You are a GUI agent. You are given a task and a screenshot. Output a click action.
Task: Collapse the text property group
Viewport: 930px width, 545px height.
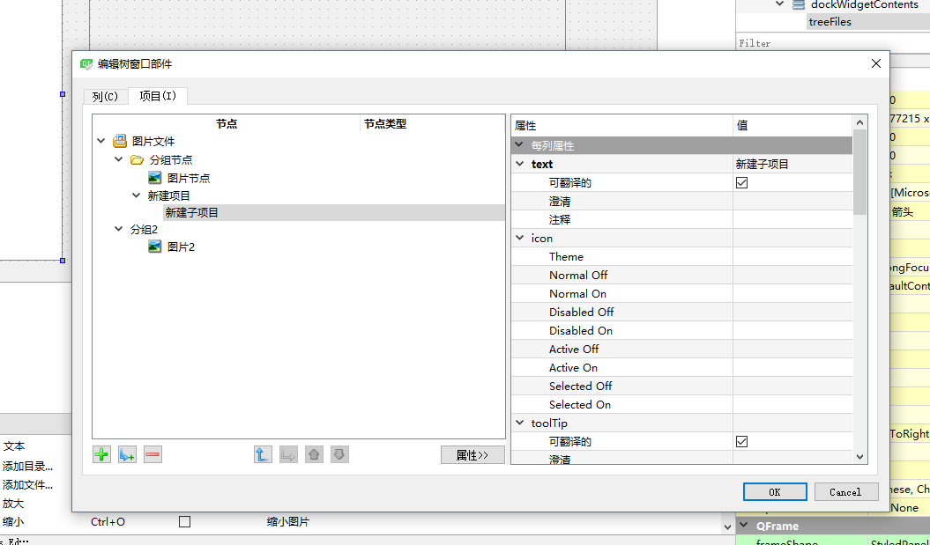pyautogui.click(x=520, y=164)
